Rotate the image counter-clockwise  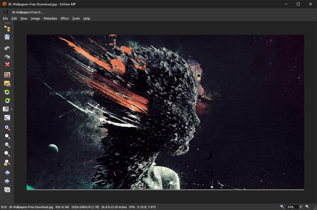coord(7,92)
